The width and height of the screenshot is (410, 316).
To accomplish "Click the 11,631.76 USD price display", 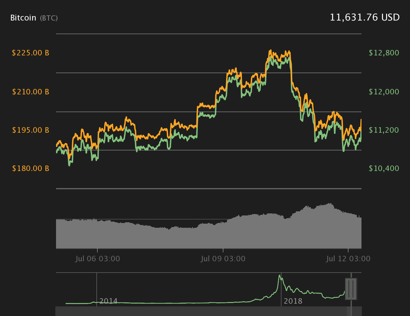I will (365, 17).
